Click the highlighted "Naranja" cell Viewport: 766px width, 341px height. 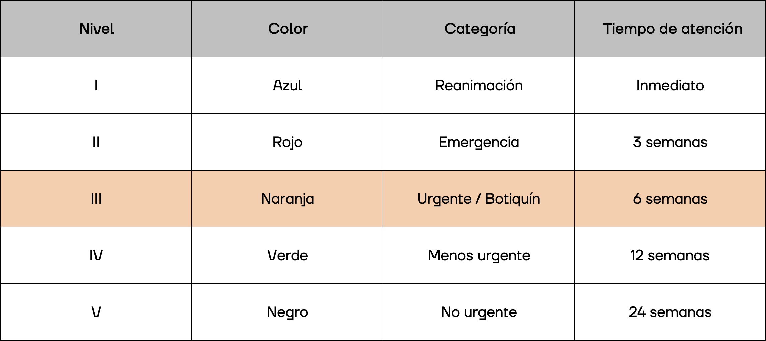[288, 199]
